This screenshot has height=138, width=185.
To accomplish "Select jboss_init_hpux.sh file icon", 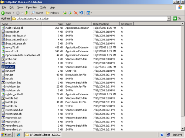I will [3, 36].
